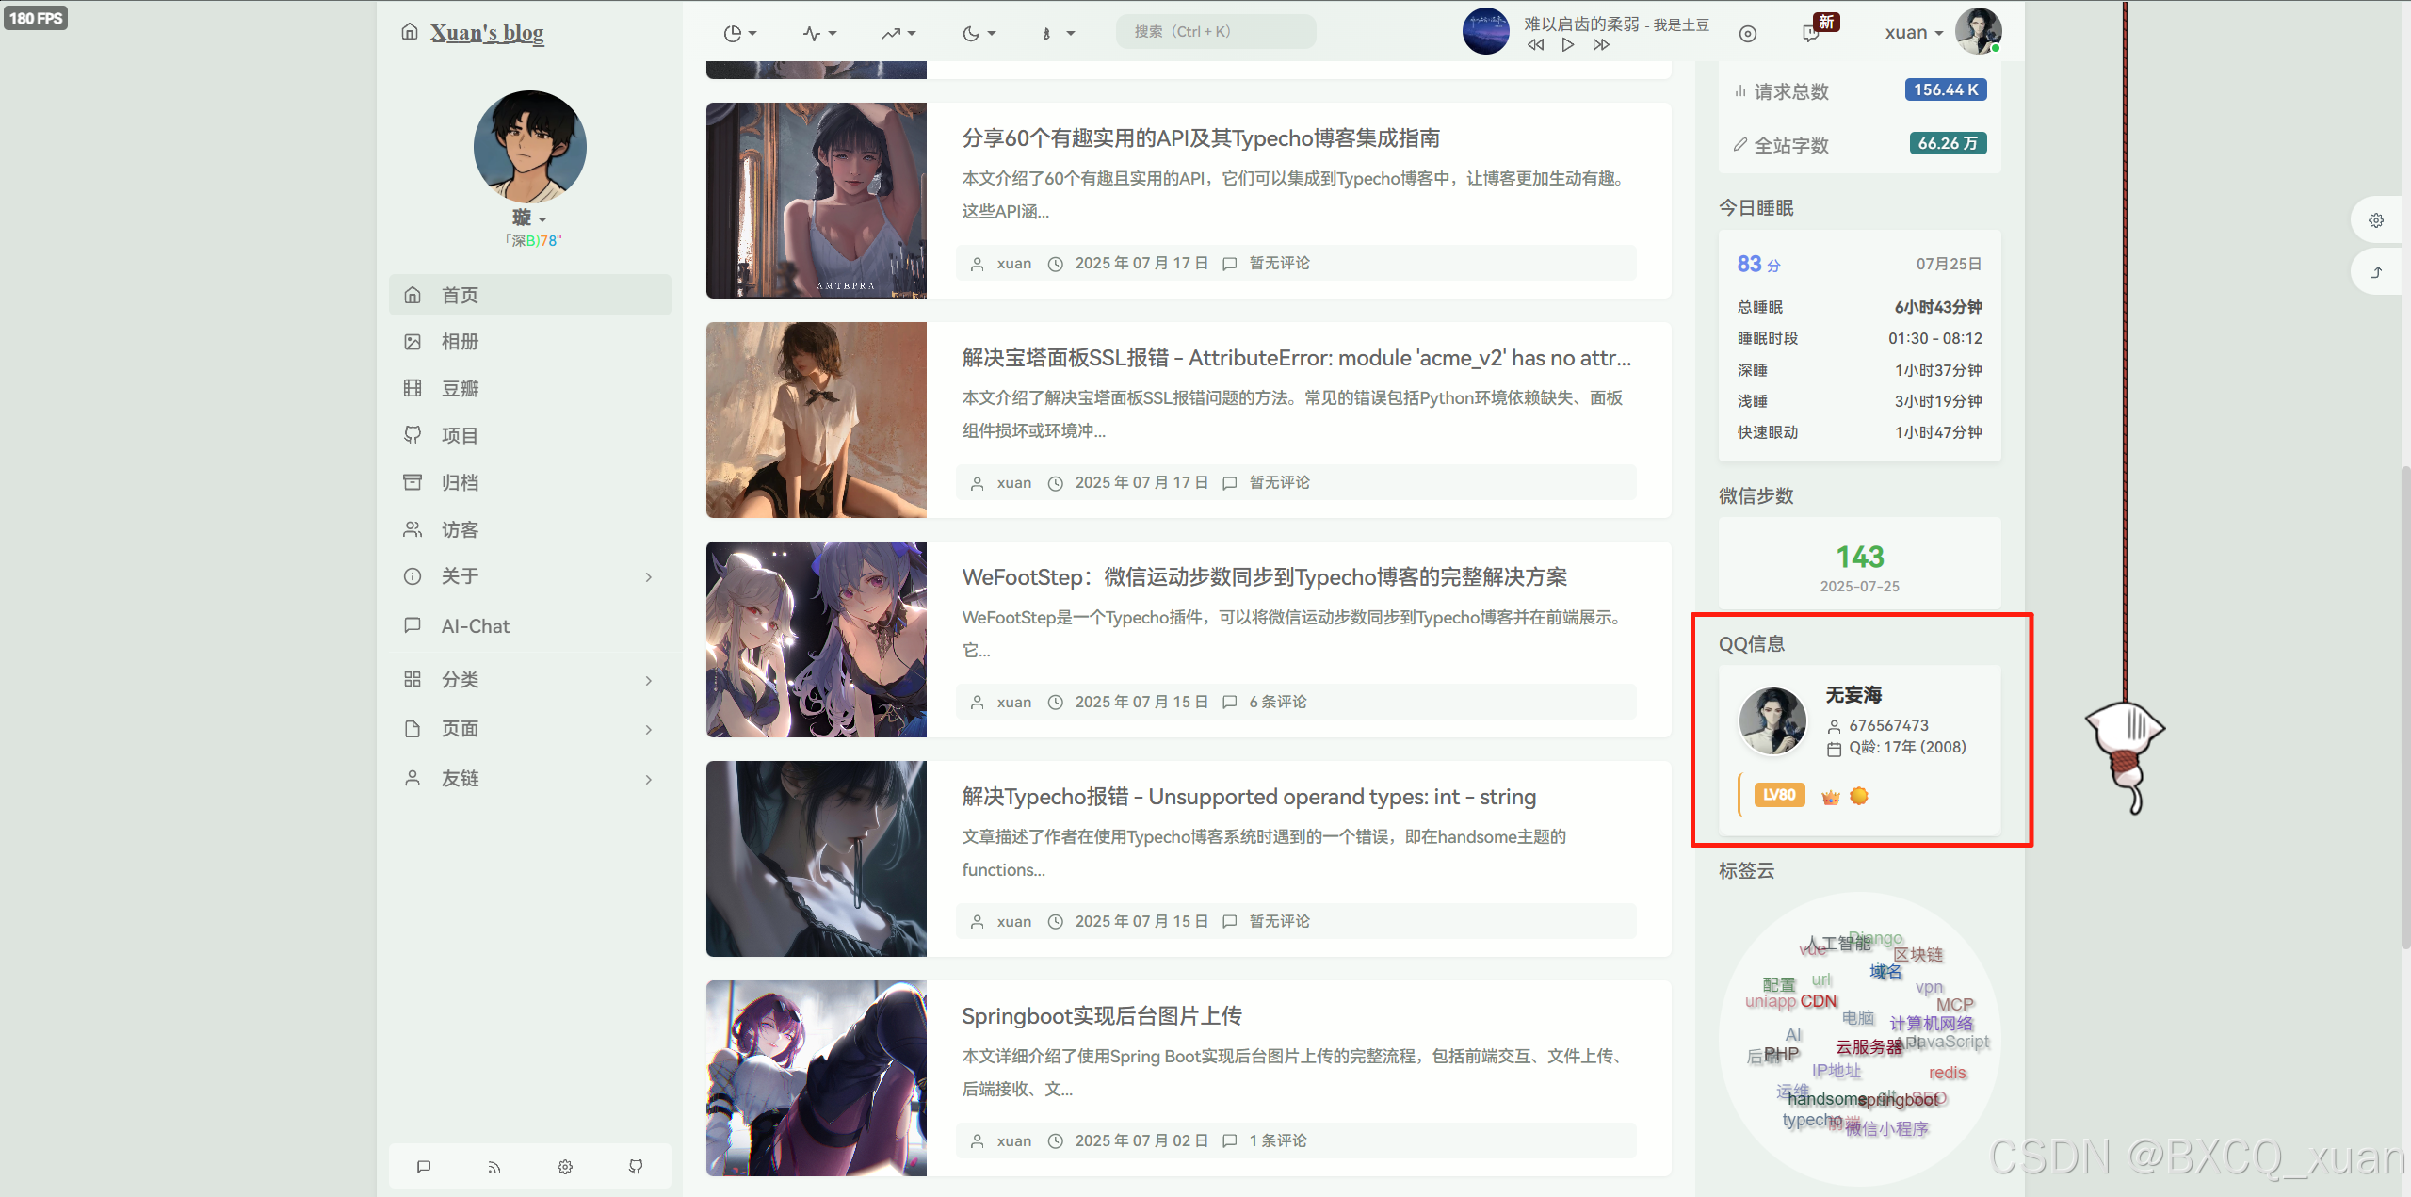The image size is (2411, 1197).
Task: Open the xuan user dropdown menu
Action: [x=1914, y=32]
